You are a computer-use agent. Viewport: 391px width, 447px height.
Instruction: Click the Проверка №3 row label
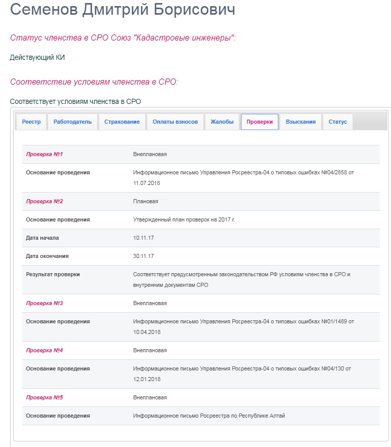pos(45,303)
